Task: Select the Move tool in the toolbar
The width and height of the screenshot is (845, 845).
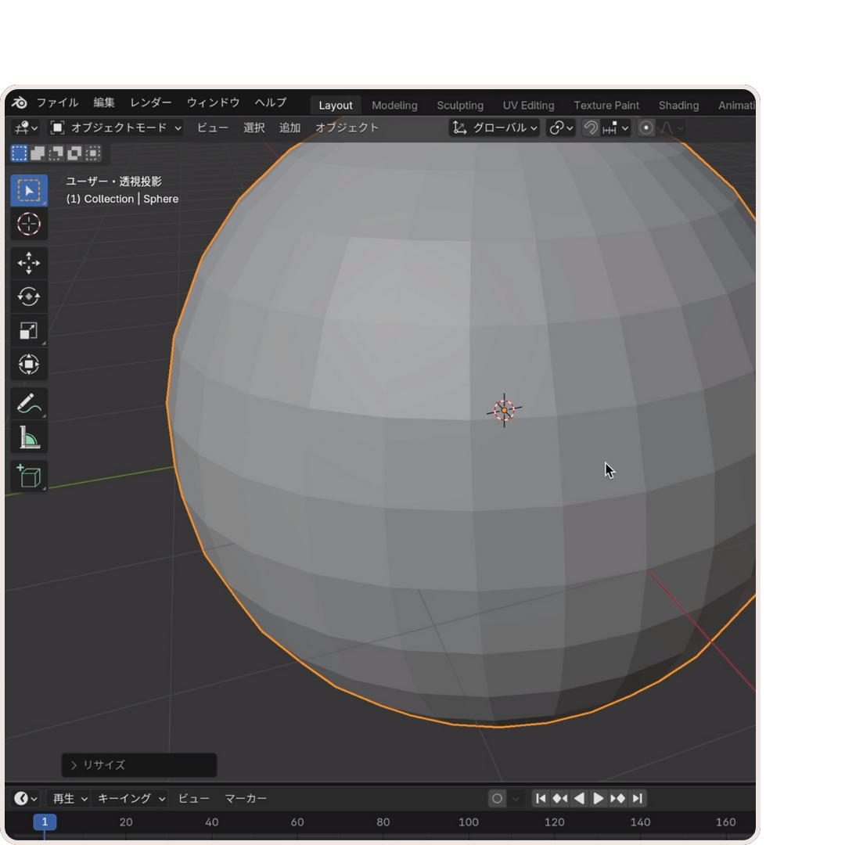Action: (x=29, y=263)
